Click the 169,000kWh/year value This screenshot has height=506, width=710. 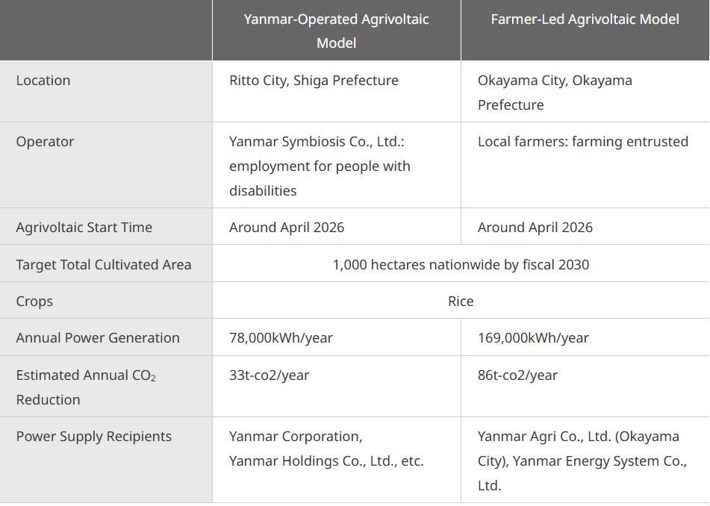(x=533, y=338)
